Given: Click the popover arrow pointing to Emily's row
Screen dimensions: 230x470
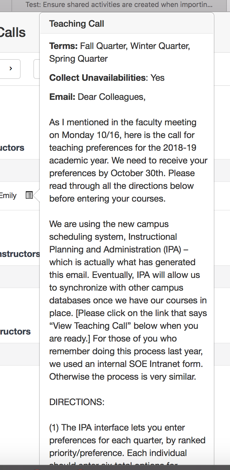Looking at the screenshot, I should click(x=36, y=195).
